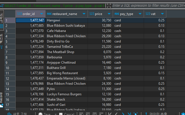Toggle the Record panel side tab
Screen dimensions: 185x115
1,100
